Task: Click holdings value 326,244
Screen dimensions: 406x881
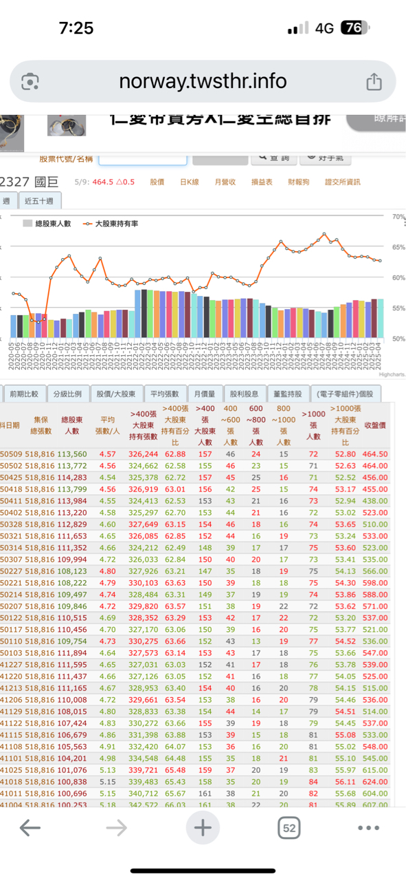Action: [x=144, y=454]
